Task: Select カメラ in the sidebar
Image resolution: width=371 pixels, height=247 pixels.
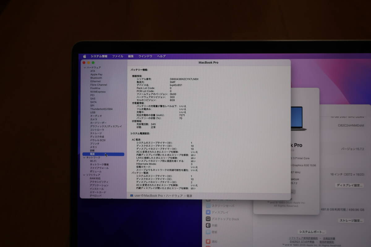Action: click(x=94, y=119)
